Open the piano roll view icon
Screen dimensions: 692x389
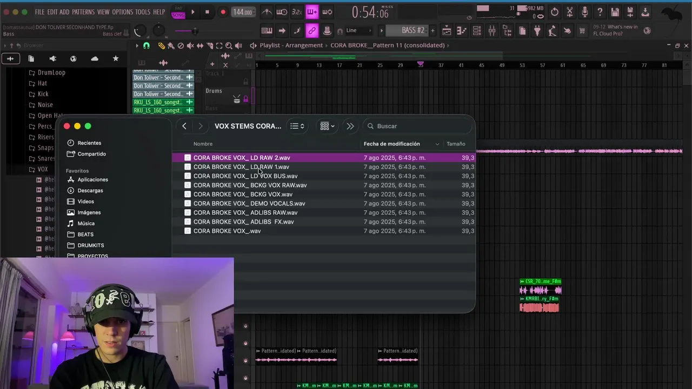pyautogui.click(x=462, y=31)
